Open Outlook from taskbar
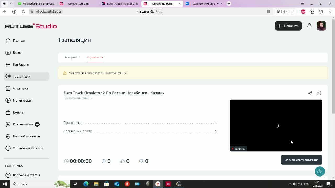Image resolution: width=335 pixels, height=188 pixels. pyautogui.click(x=117, y=184)
